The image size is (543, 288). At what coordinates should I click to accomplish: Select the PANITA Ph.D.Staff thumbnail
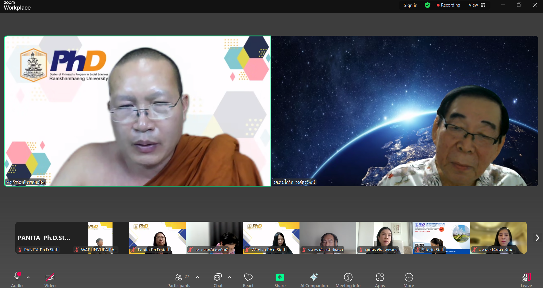tap(44, 238)
